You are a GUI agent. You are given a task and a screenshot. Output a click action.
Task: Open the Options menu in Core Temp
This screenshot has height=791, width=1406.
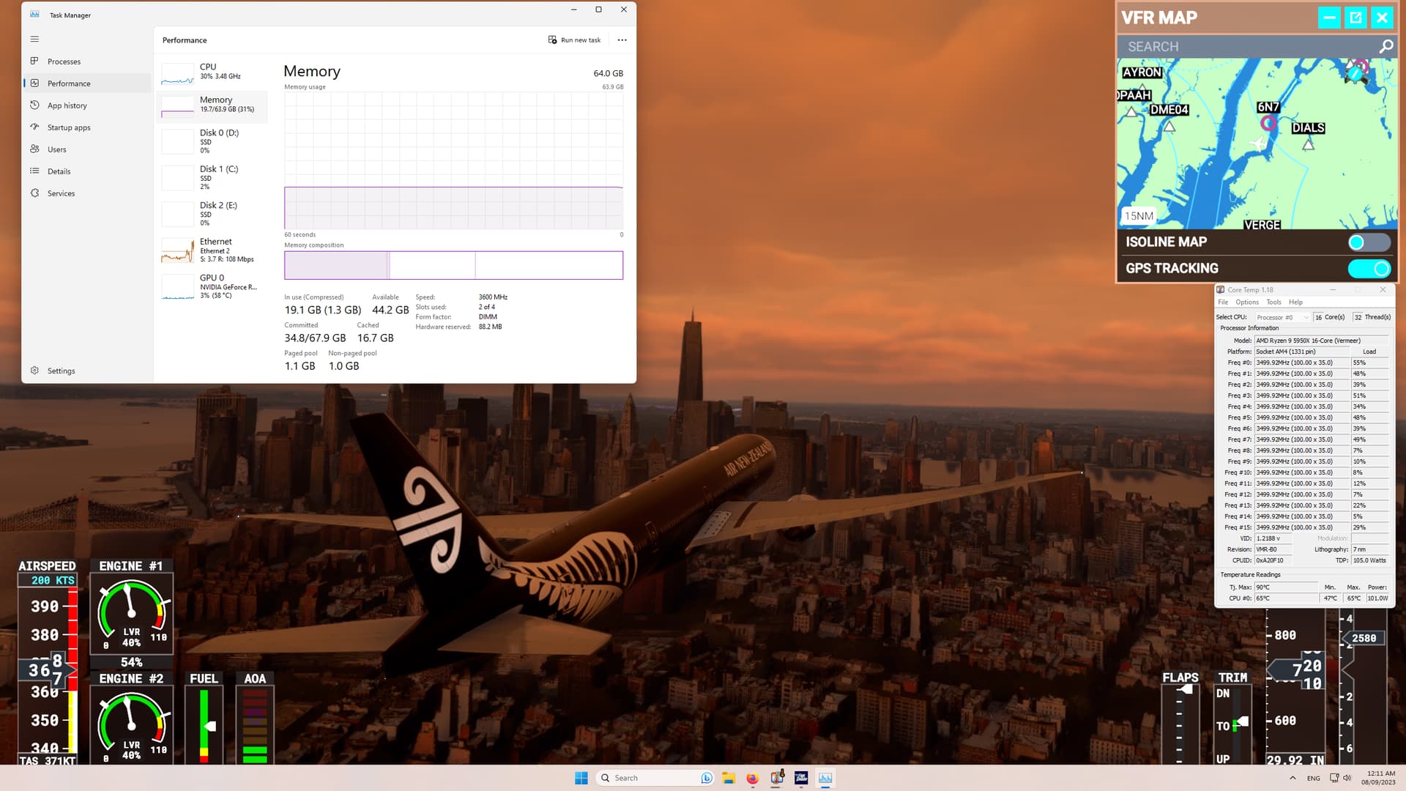[x=1246, y=302]
